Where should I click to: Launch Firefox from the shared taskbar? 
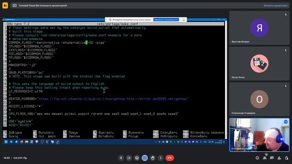[21, 142]
